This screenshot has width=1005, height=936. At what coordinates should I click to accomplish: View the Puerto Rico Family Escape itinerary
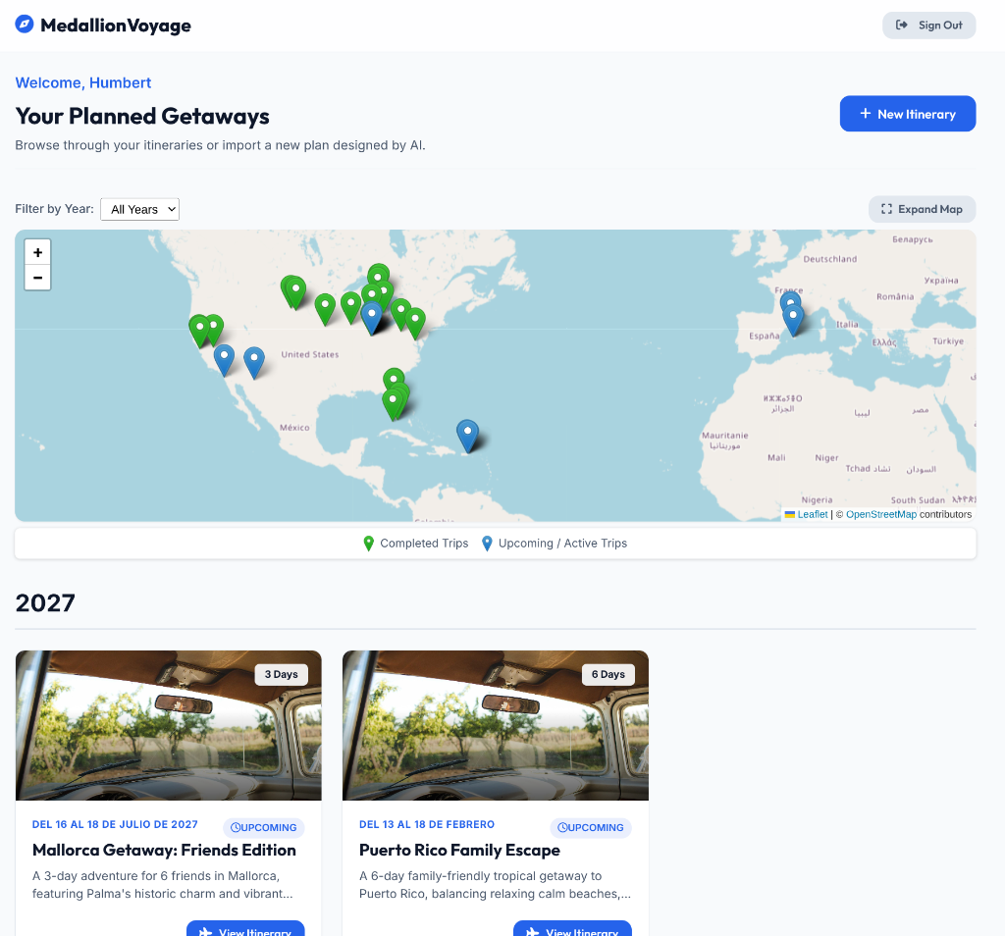[572, 929]
